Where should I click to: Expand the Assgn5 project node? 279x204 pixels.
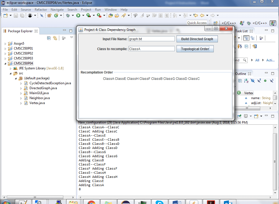5,43
